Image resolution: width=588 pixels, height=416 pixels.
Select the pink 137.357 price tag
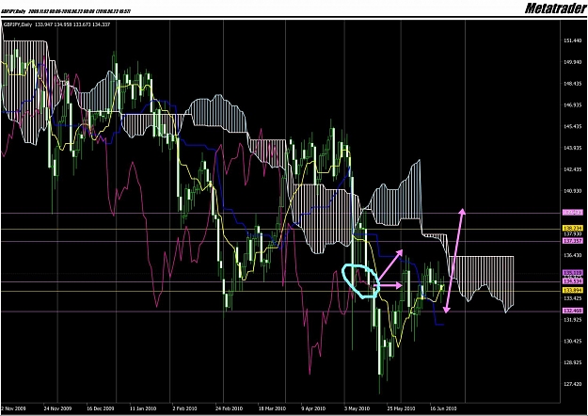click(573, 240)
